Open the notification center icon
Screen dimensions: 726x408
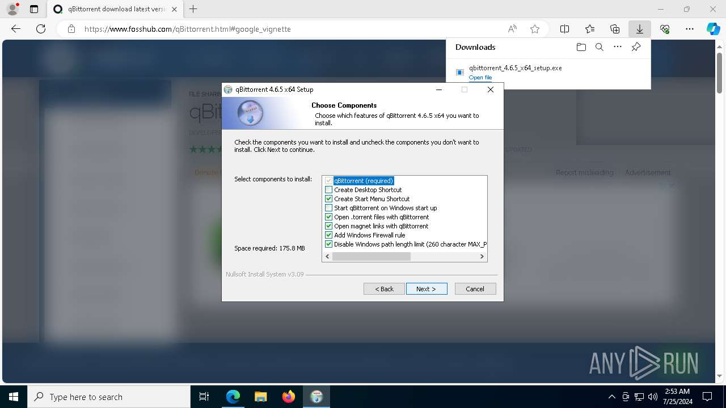tap(707, 397)
